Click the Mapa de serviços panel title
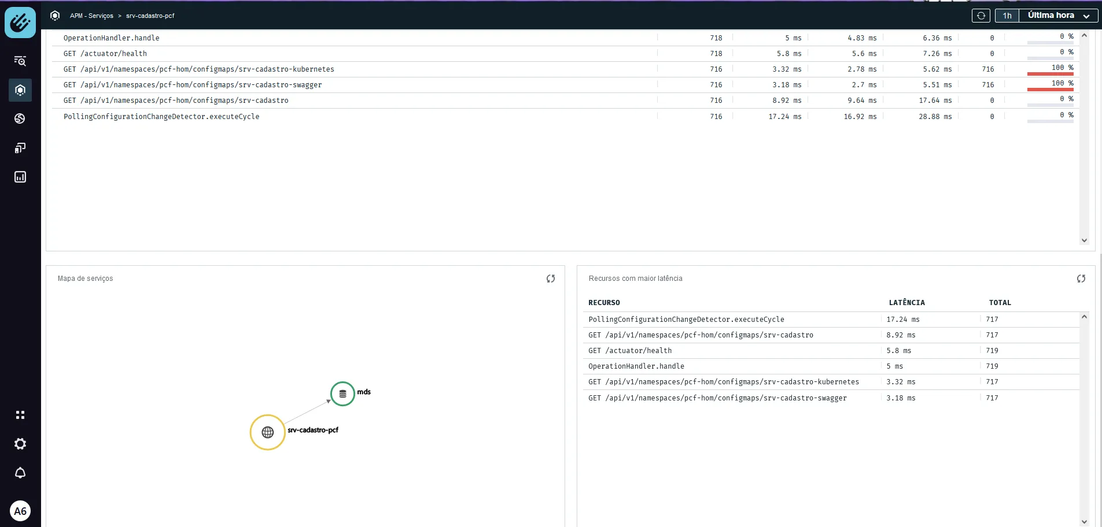This screenshot has height=527, width=1102. 86,279
